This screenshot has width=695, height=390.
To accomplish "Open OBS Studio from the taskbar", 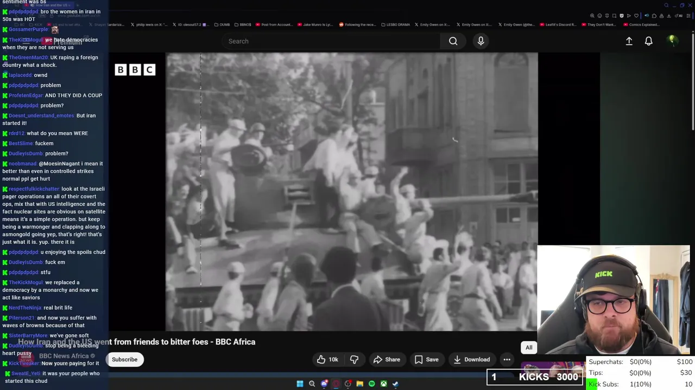I will (348, 383).
